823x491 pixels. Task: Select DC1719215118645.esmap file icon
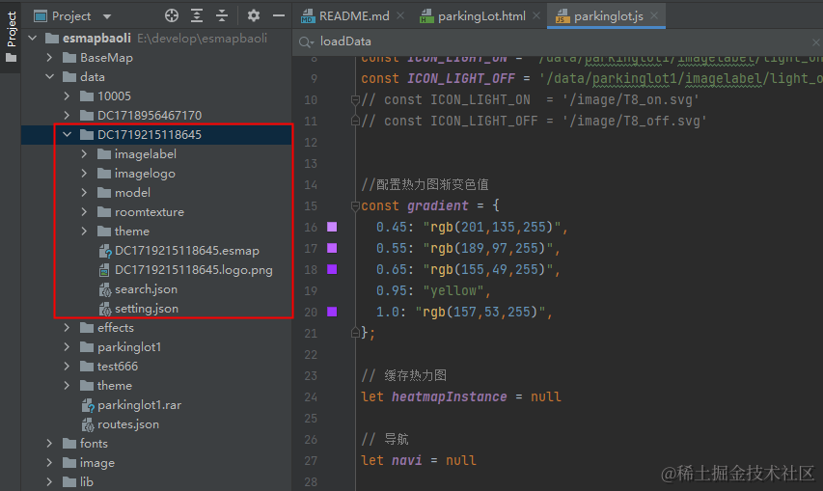(x=105, y=251)
